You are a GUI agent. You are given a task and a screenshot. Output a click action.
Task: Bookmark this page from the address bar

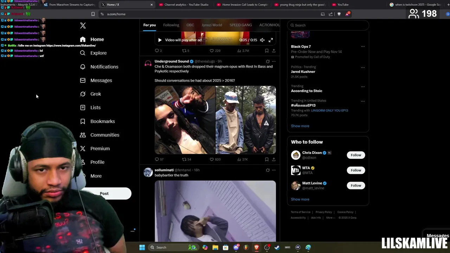(x=93, y=14)
